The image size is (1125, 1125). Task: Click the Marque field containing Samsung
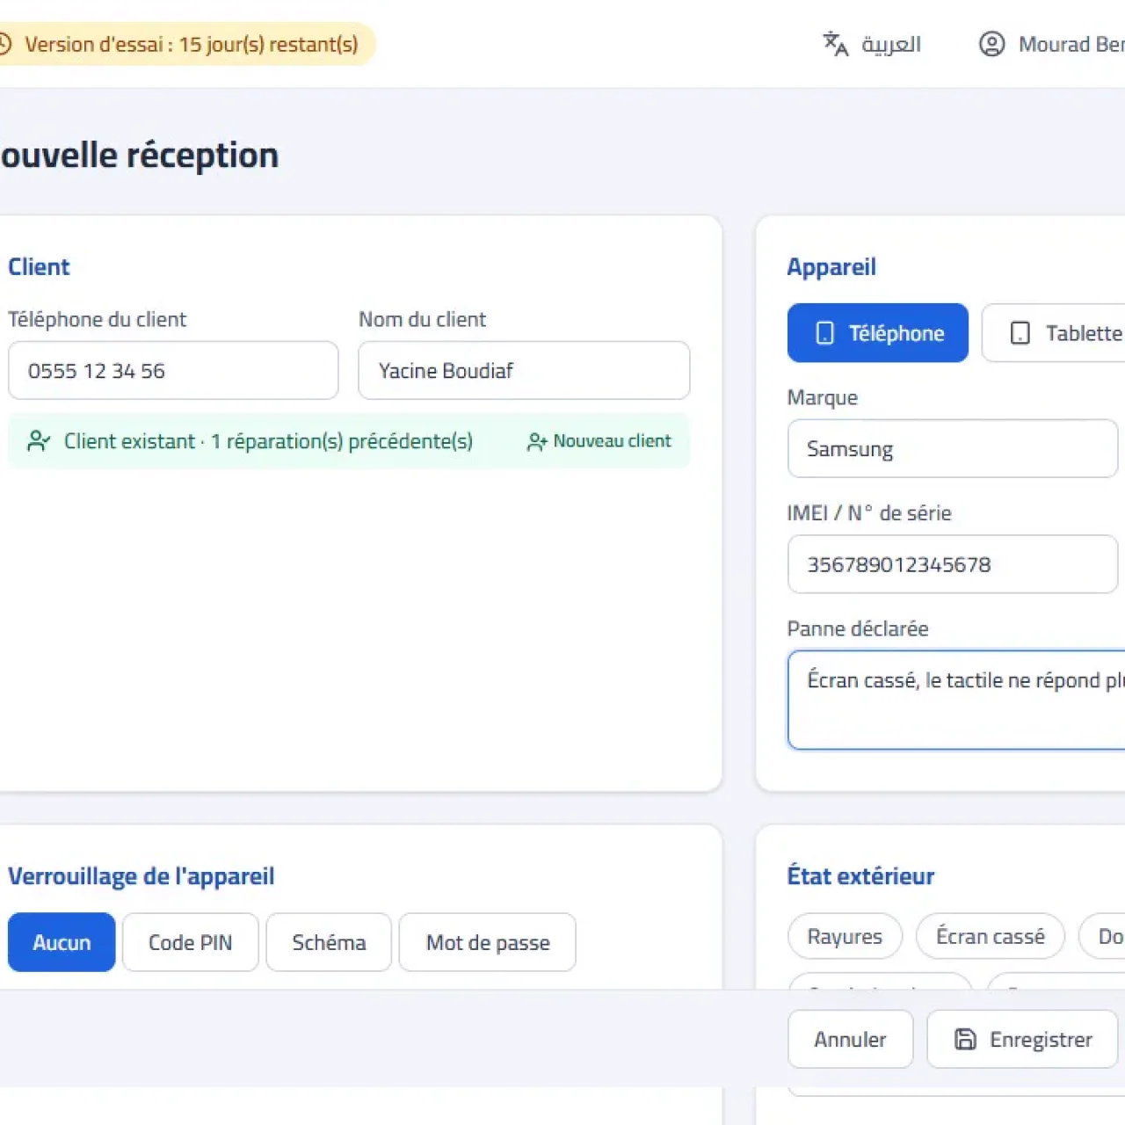point(953,449)
